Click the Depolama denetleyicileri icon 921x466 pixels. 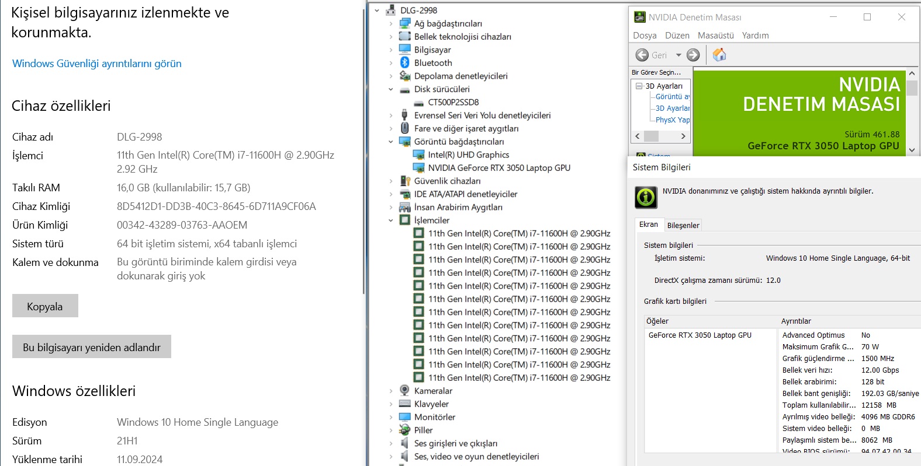pos(404,76)
